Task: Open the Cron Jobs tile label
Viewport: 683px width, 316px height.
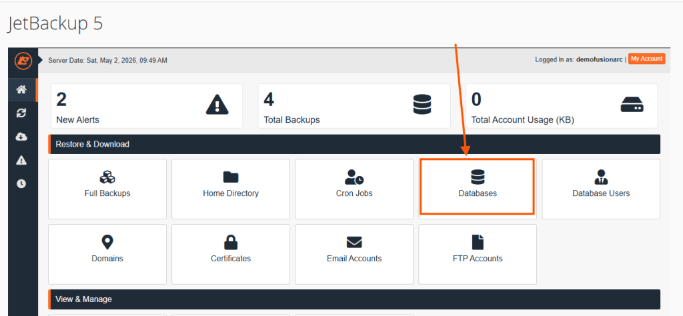Action: (354, 193)
